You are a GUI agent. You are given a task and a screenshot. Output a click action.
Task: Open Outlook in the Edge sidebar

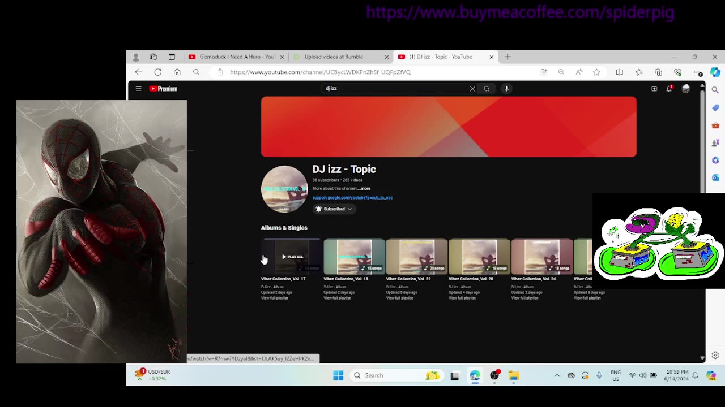click(715, 177)
